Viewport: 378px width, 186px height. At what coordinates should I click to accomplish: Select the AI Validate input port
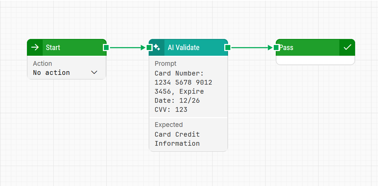[149, 47]
